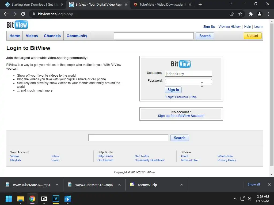The width and height of the screenshot is (274, 205).
Task: Open the Community navigation item
Action: pos(77,36)
